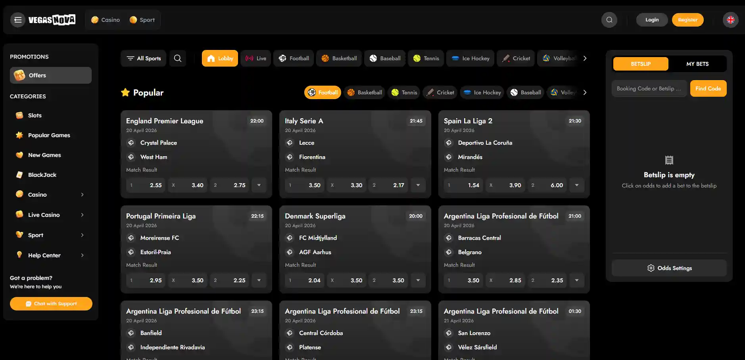Expand more markets for Crystal Palace match

tap(259, 185)
